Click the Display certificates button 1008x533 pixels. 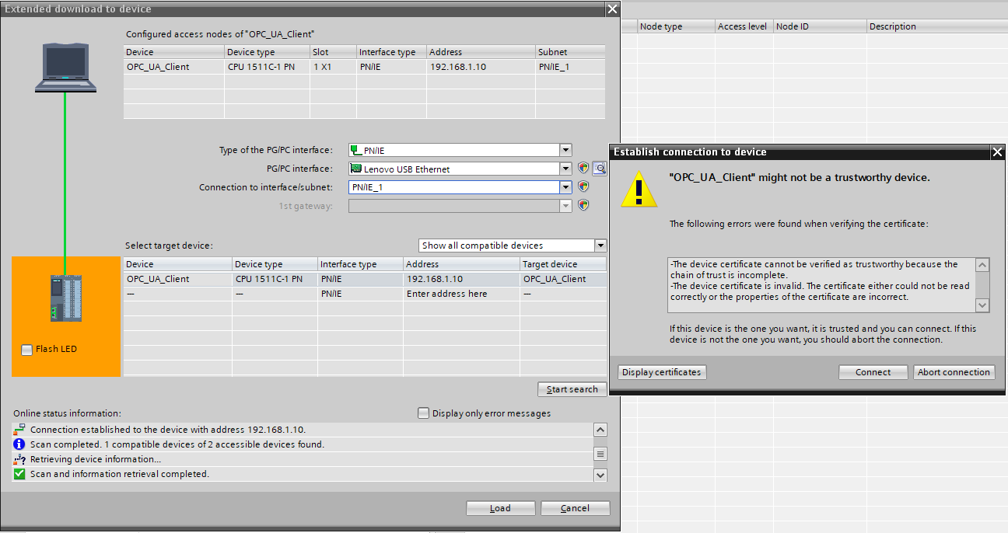[661, 372]
